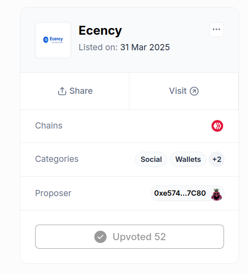Viewport: 248px width, 274px height.
Task: Click the Listed on date text
Action: click(x=124, y=47)
